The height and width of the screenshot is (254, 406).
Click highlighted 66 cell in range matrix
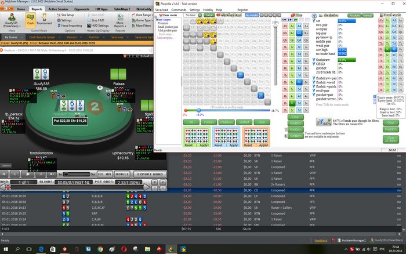[240, 75]
